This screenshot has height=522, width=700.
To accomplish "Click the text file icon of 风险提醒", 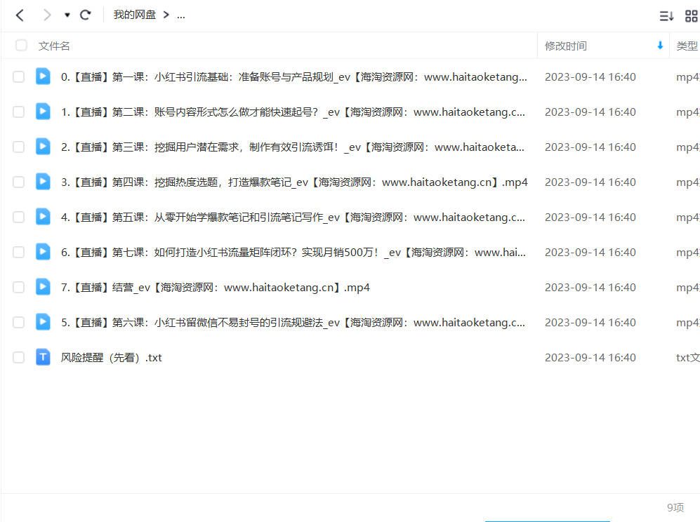I will point(43,357).
